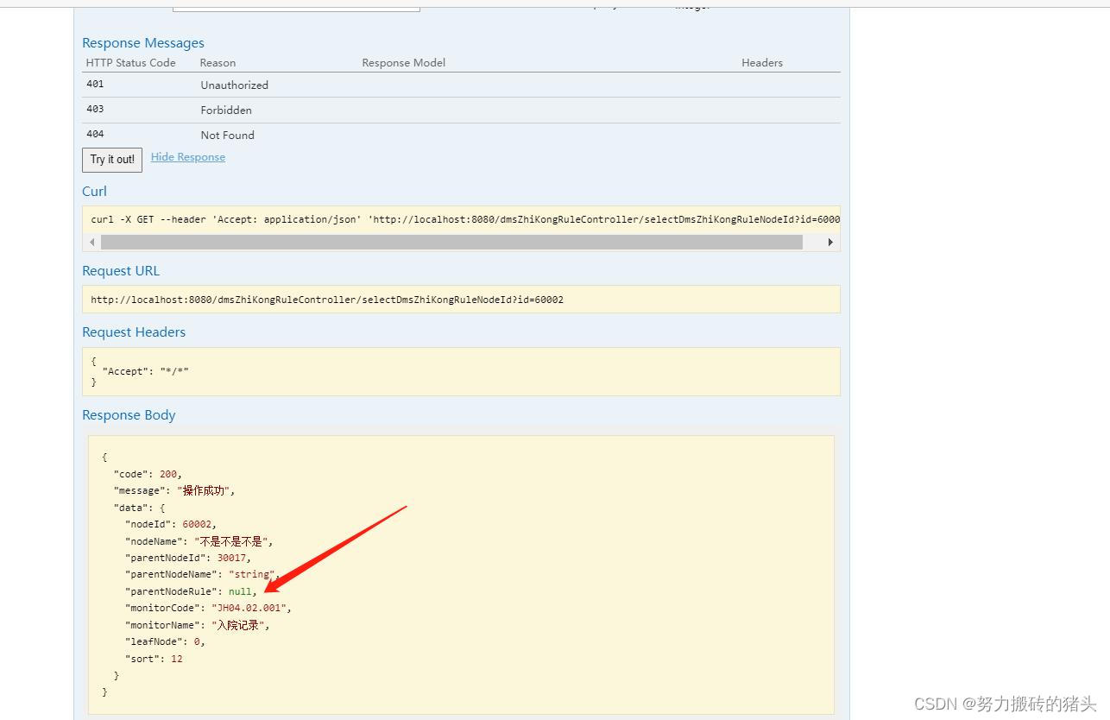Image resolution: width=1110 pixels, height=720 pixels.
Task: Click the Not Found reason cell
Action: tap(228, 135)
